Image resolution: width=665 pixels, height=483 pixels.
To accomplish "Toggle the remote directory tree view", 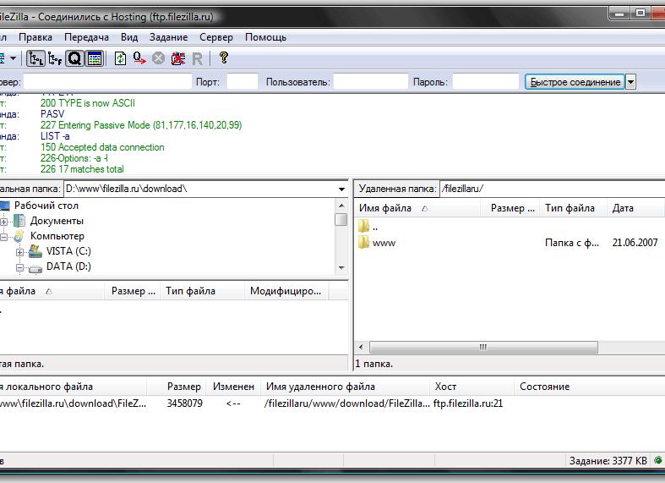I will [x=55, y=58].
